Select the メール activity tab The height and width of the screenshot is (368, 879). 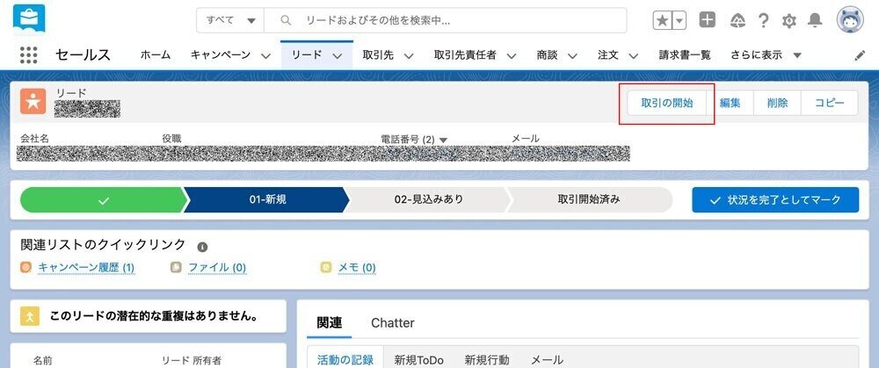point(547,359)
